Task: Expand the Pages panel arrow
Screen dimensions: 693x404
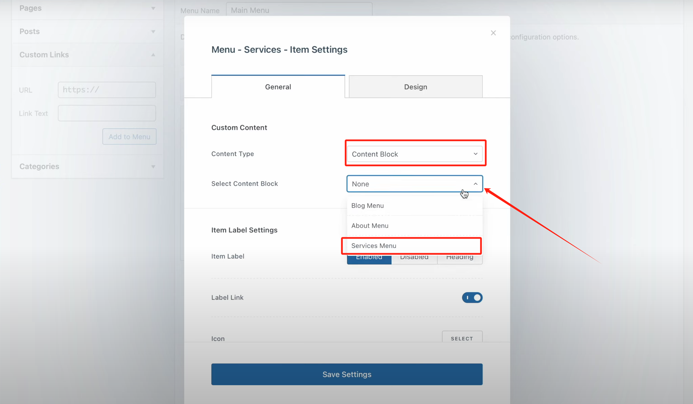Action: [x=153, y=8]
